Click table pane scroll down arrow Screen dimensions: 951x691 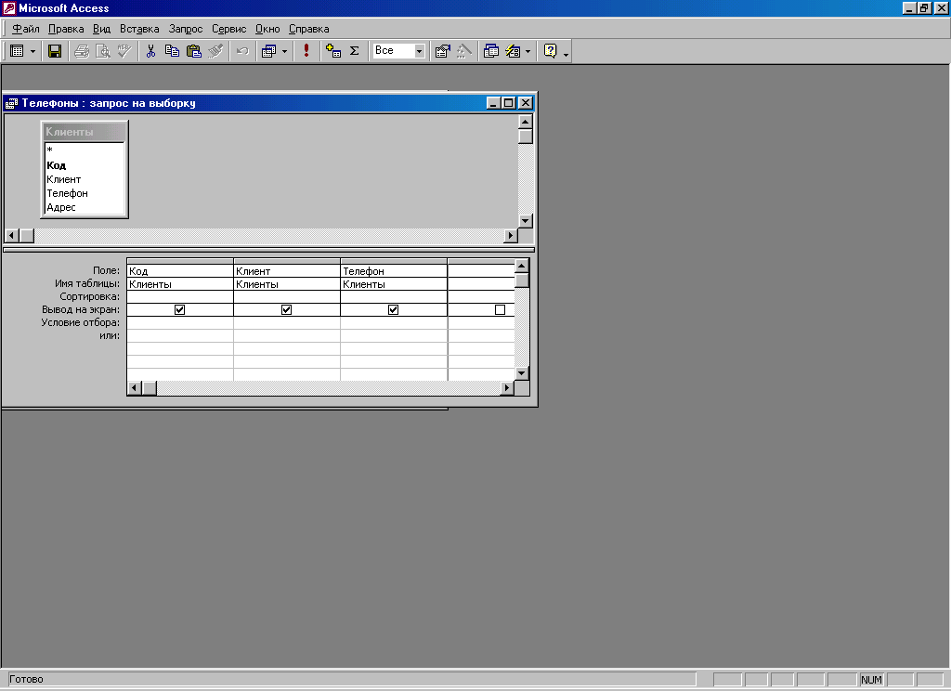point(526,221)
